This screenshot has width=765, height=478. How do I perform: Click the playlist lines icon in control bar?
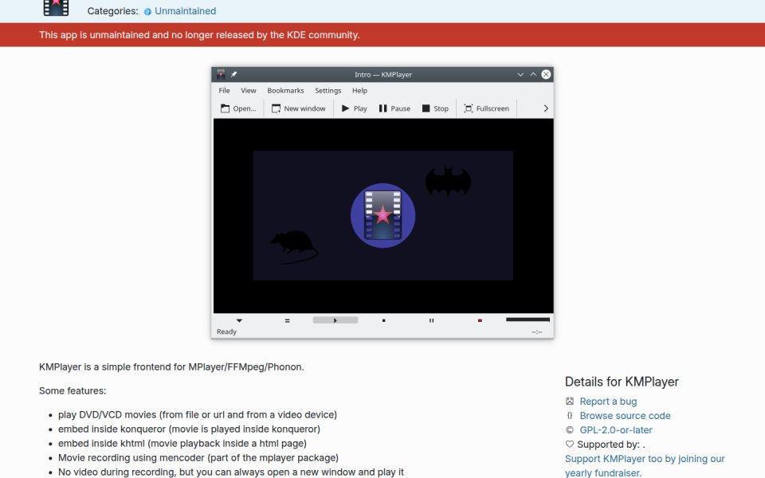288,320
